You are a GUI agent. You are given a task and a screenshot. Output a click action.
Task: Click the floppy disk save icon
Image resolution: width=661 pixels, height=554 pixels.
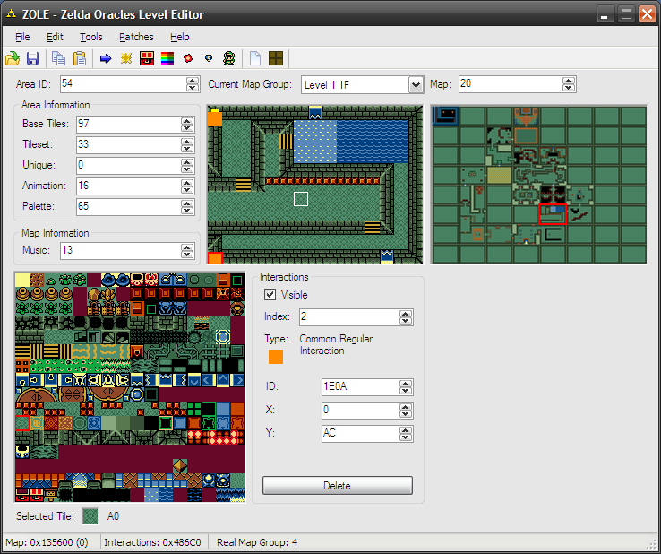click(x=33, y=59)
